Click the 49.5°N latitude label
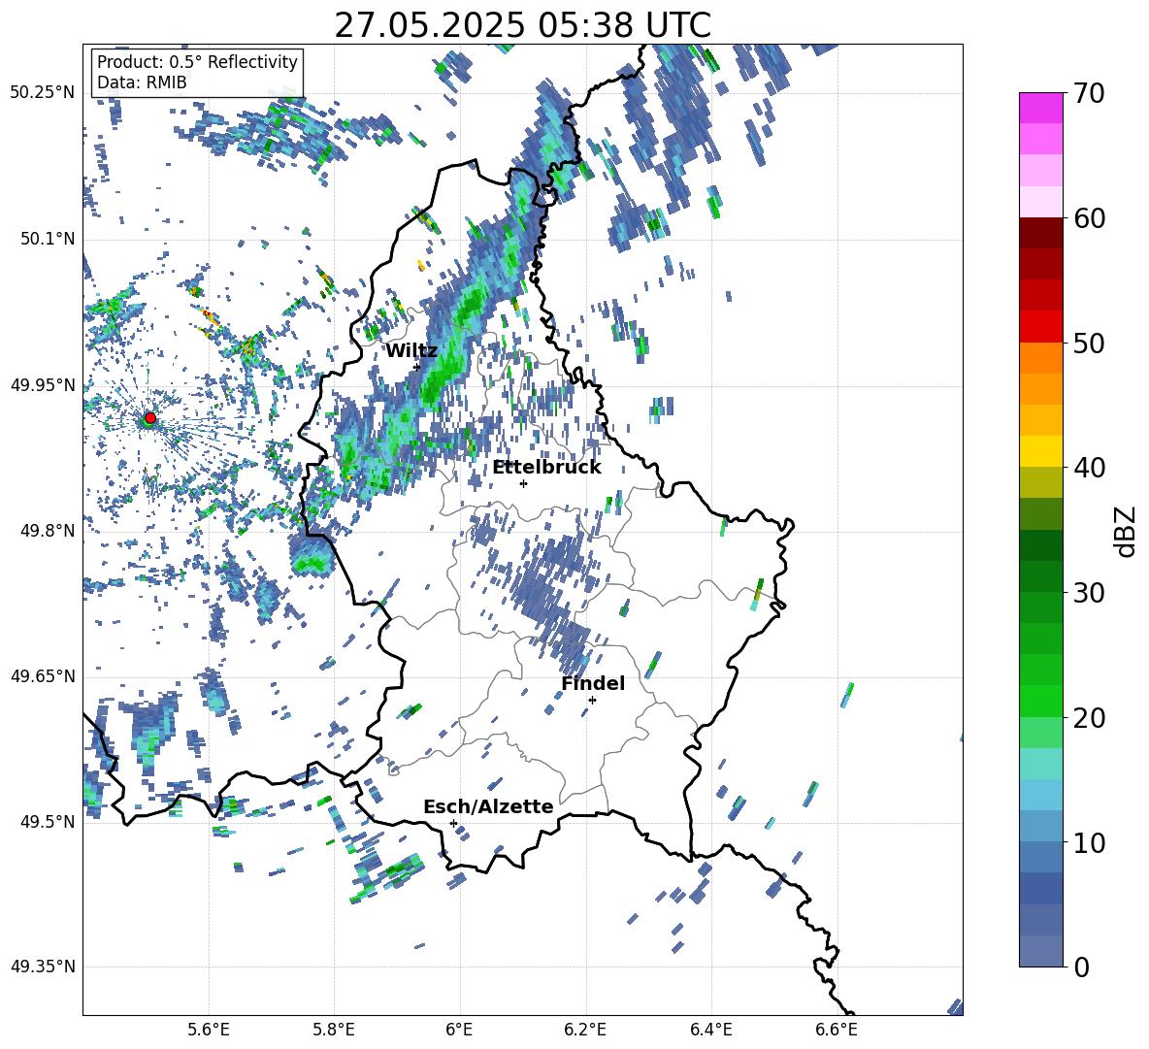 pos(48,822)
